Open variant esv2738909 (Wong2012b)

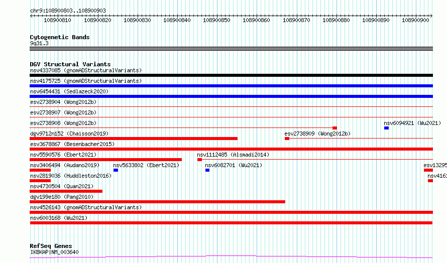coord(317,134)
